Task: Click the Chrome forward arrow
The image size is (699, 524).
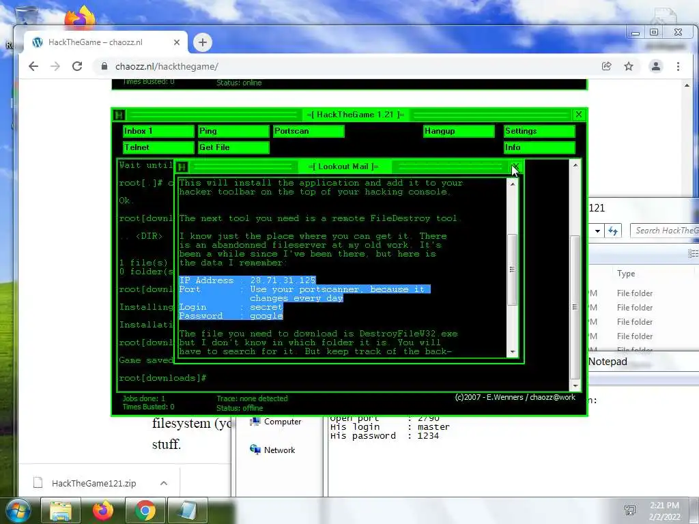Action: [x=55, y=66]
